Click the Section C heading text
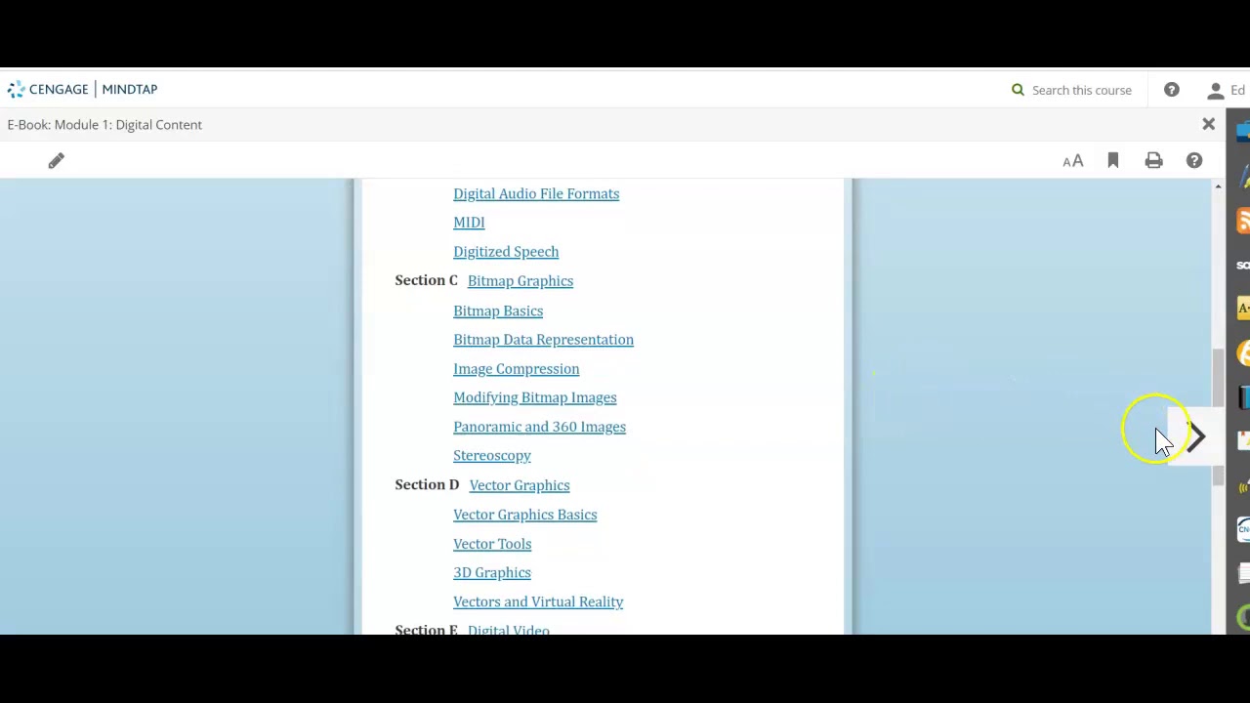Screen dimensions: 1250x703 point(426,280)
